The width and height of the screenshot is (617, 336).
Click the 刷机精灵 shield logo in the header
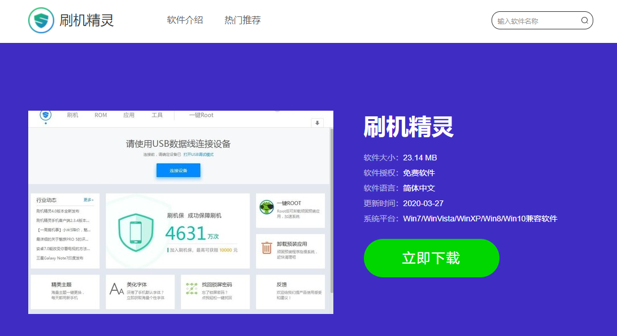[x=41, y=20]
